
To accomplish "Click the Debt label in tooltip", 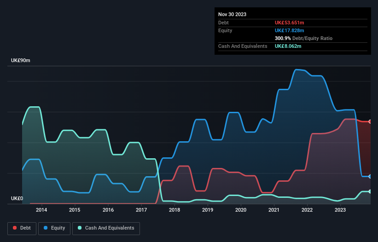I will 223,23.
